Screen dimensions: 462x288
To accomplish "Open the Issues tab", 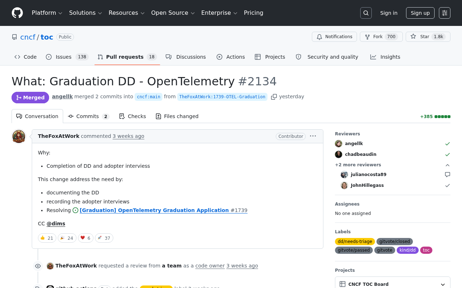I will [67, 57].
